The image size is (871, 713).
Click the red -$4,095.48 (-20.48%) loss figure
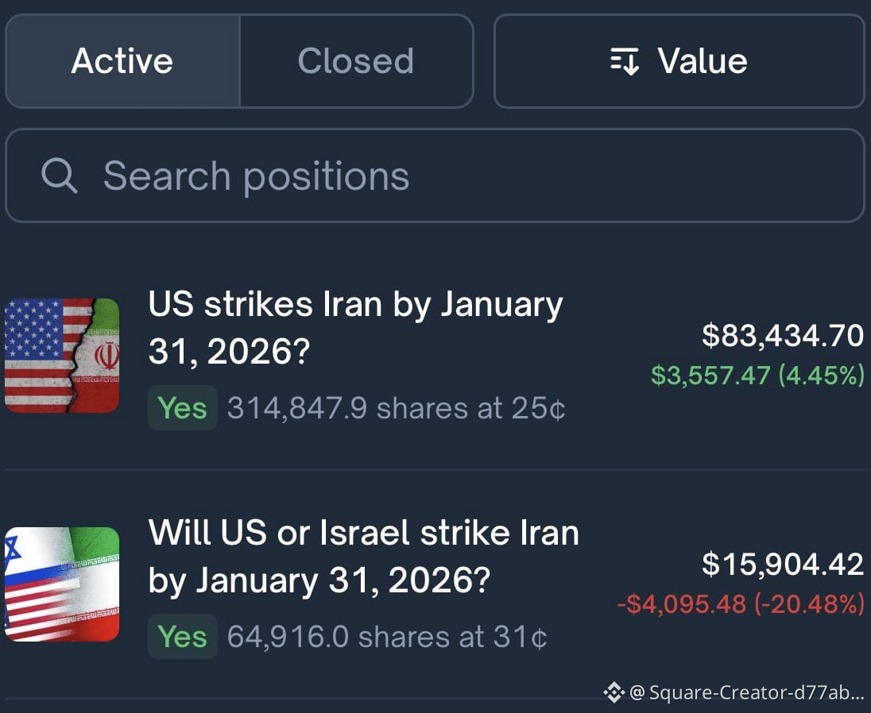tap(741, 603)
